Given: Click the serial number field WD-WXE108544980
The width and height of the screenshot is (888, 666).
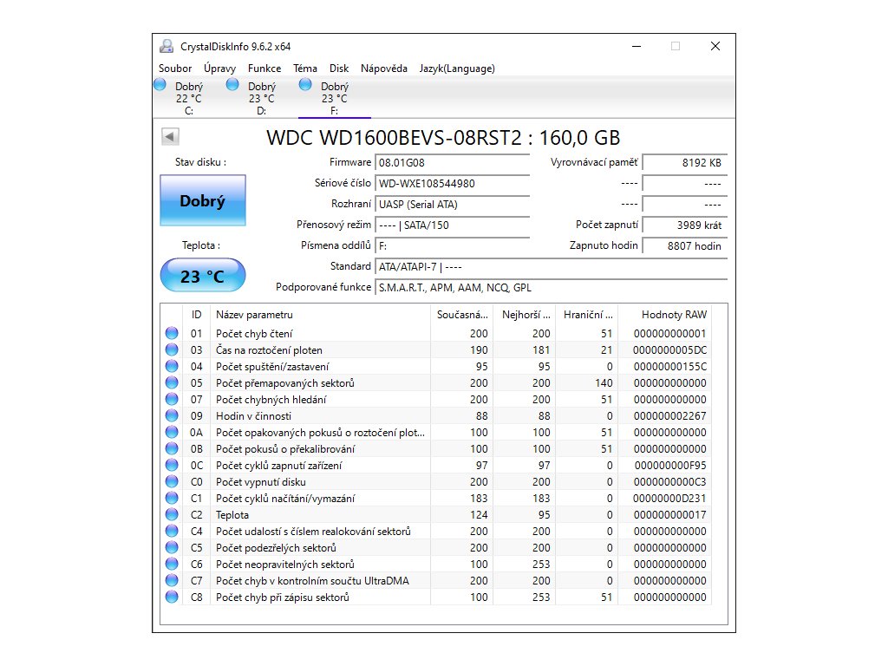Looking at the screenshot, I should [452, 184].
